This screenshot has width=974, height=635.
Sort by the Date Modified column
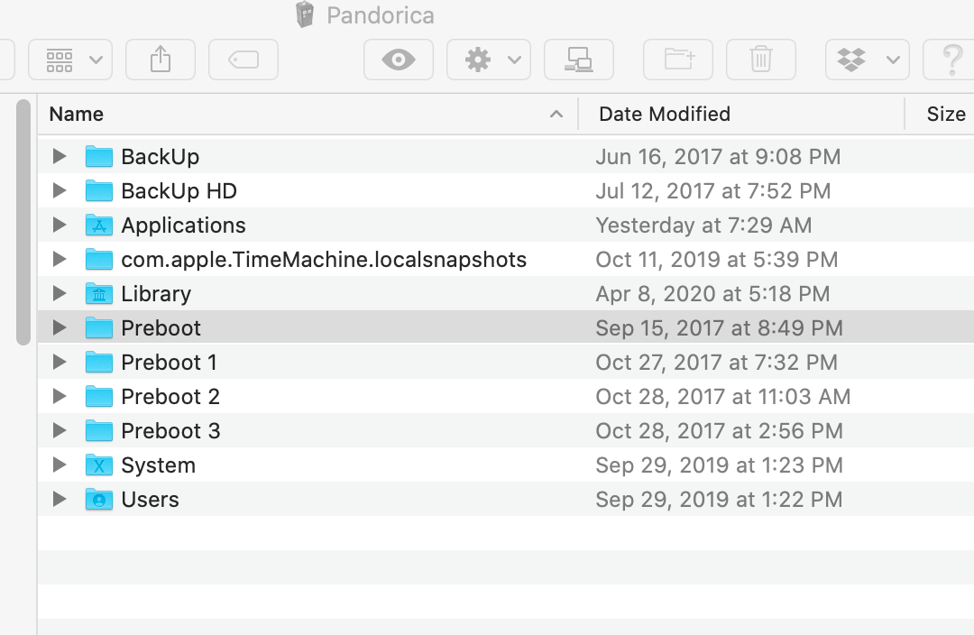point(665,115)
